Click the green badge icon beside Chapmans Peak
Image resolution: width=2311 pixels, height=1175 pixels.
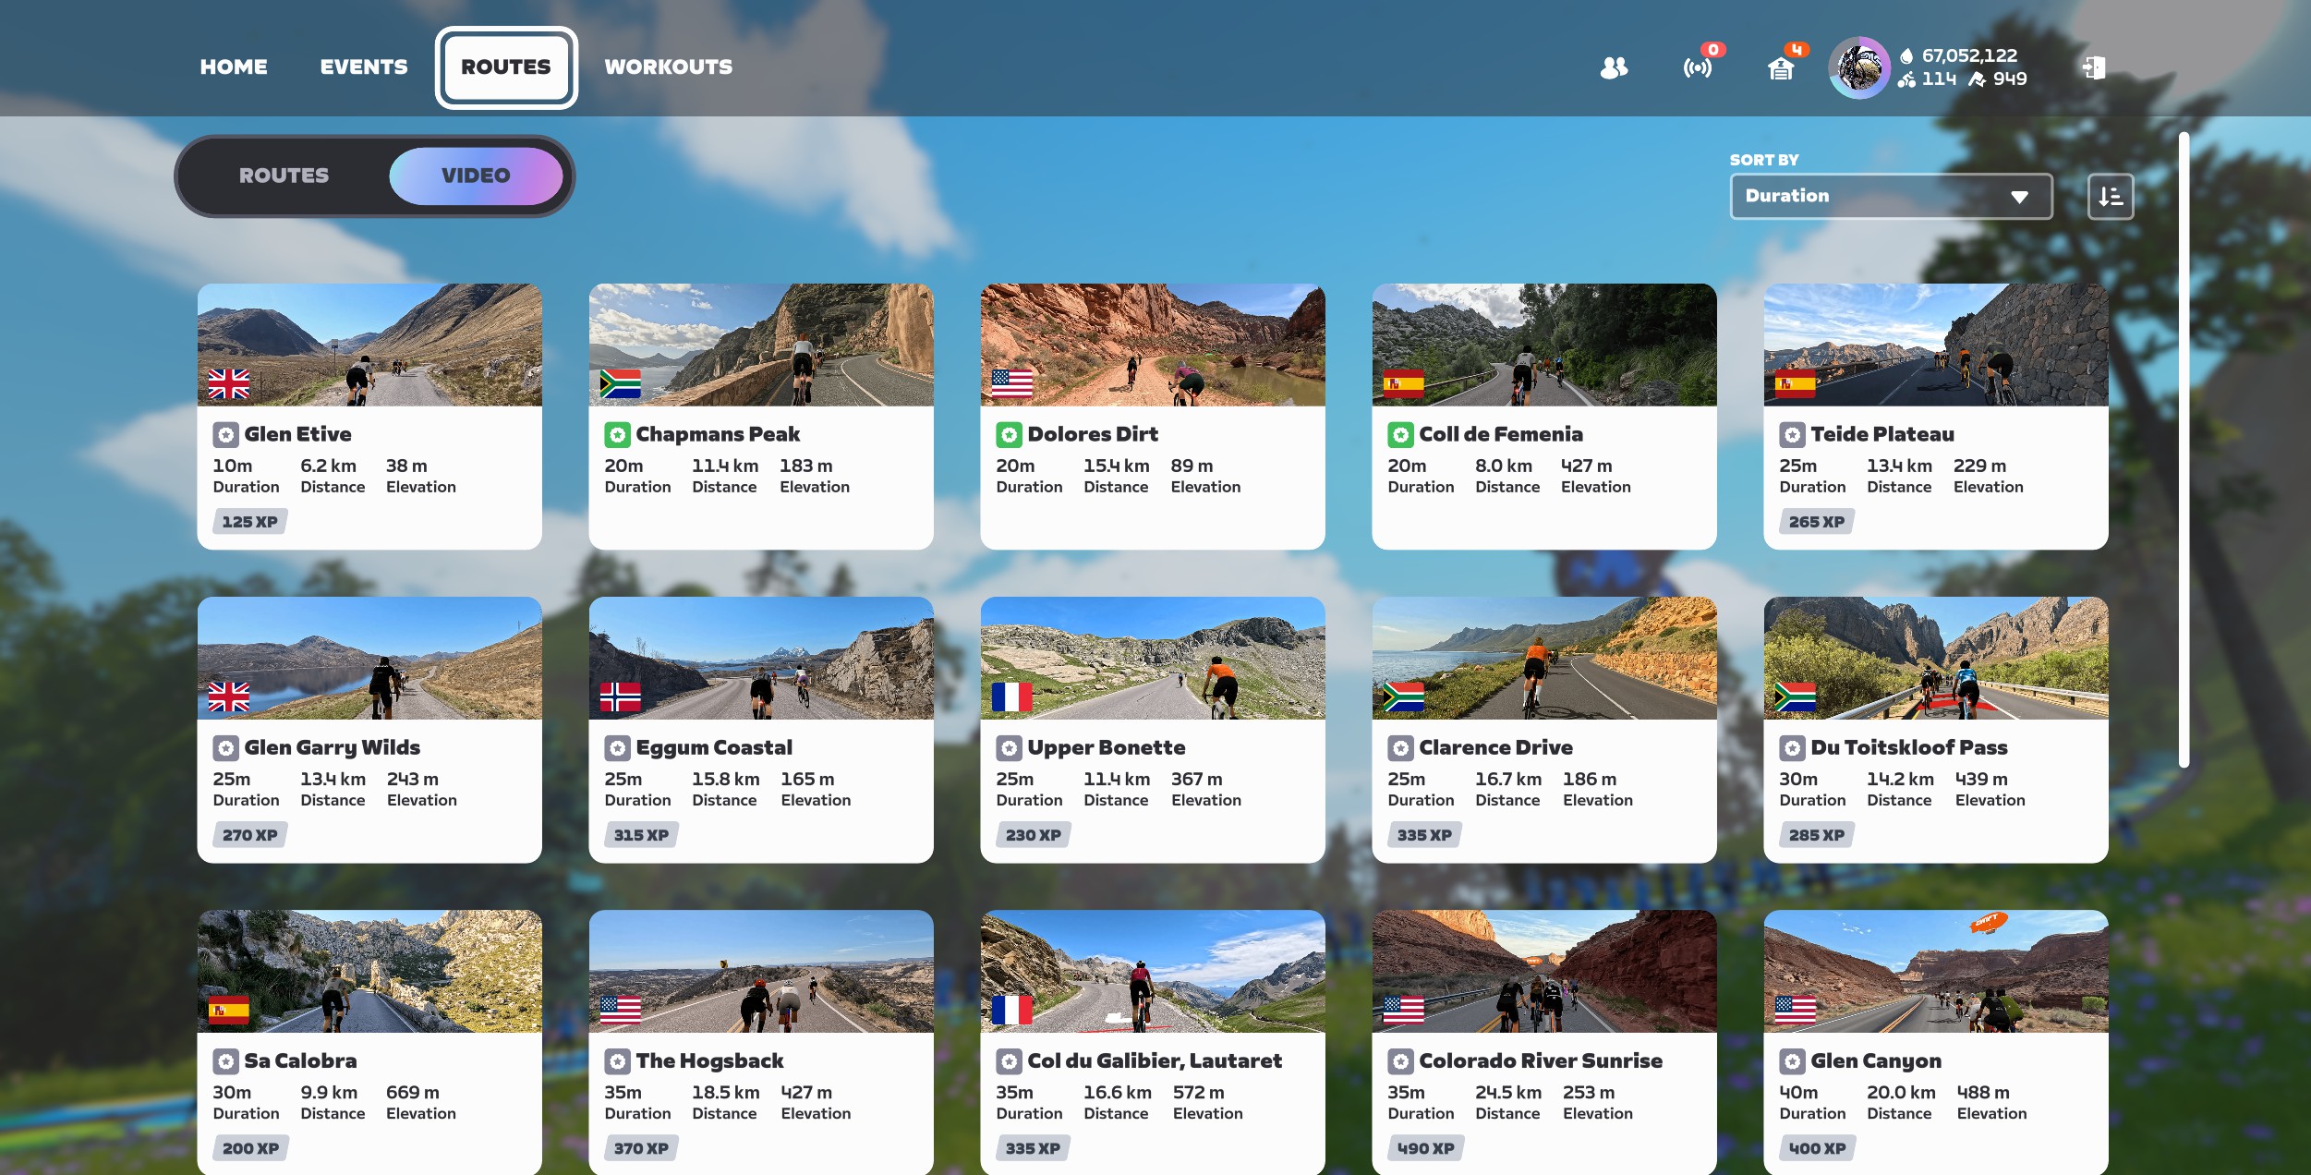(x=617, y=434)
